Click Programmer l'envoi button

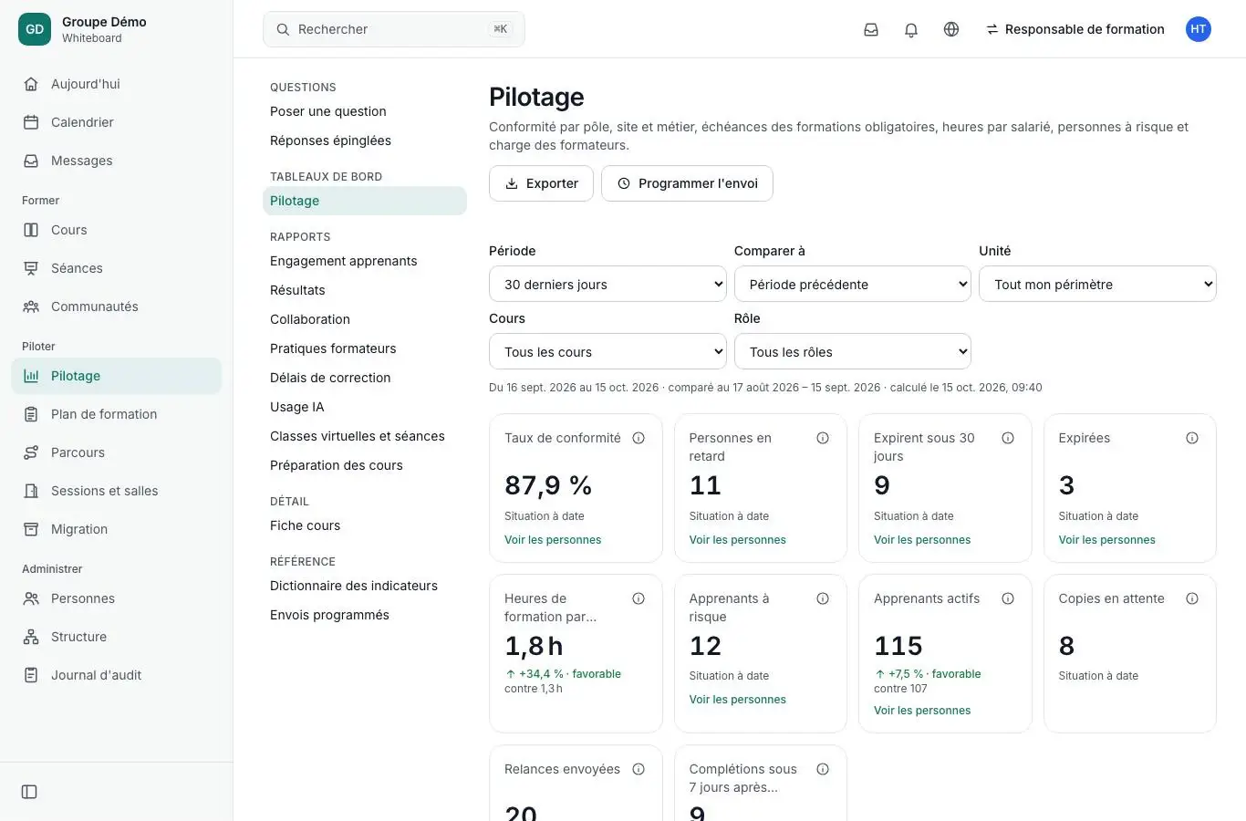[688, 183]
